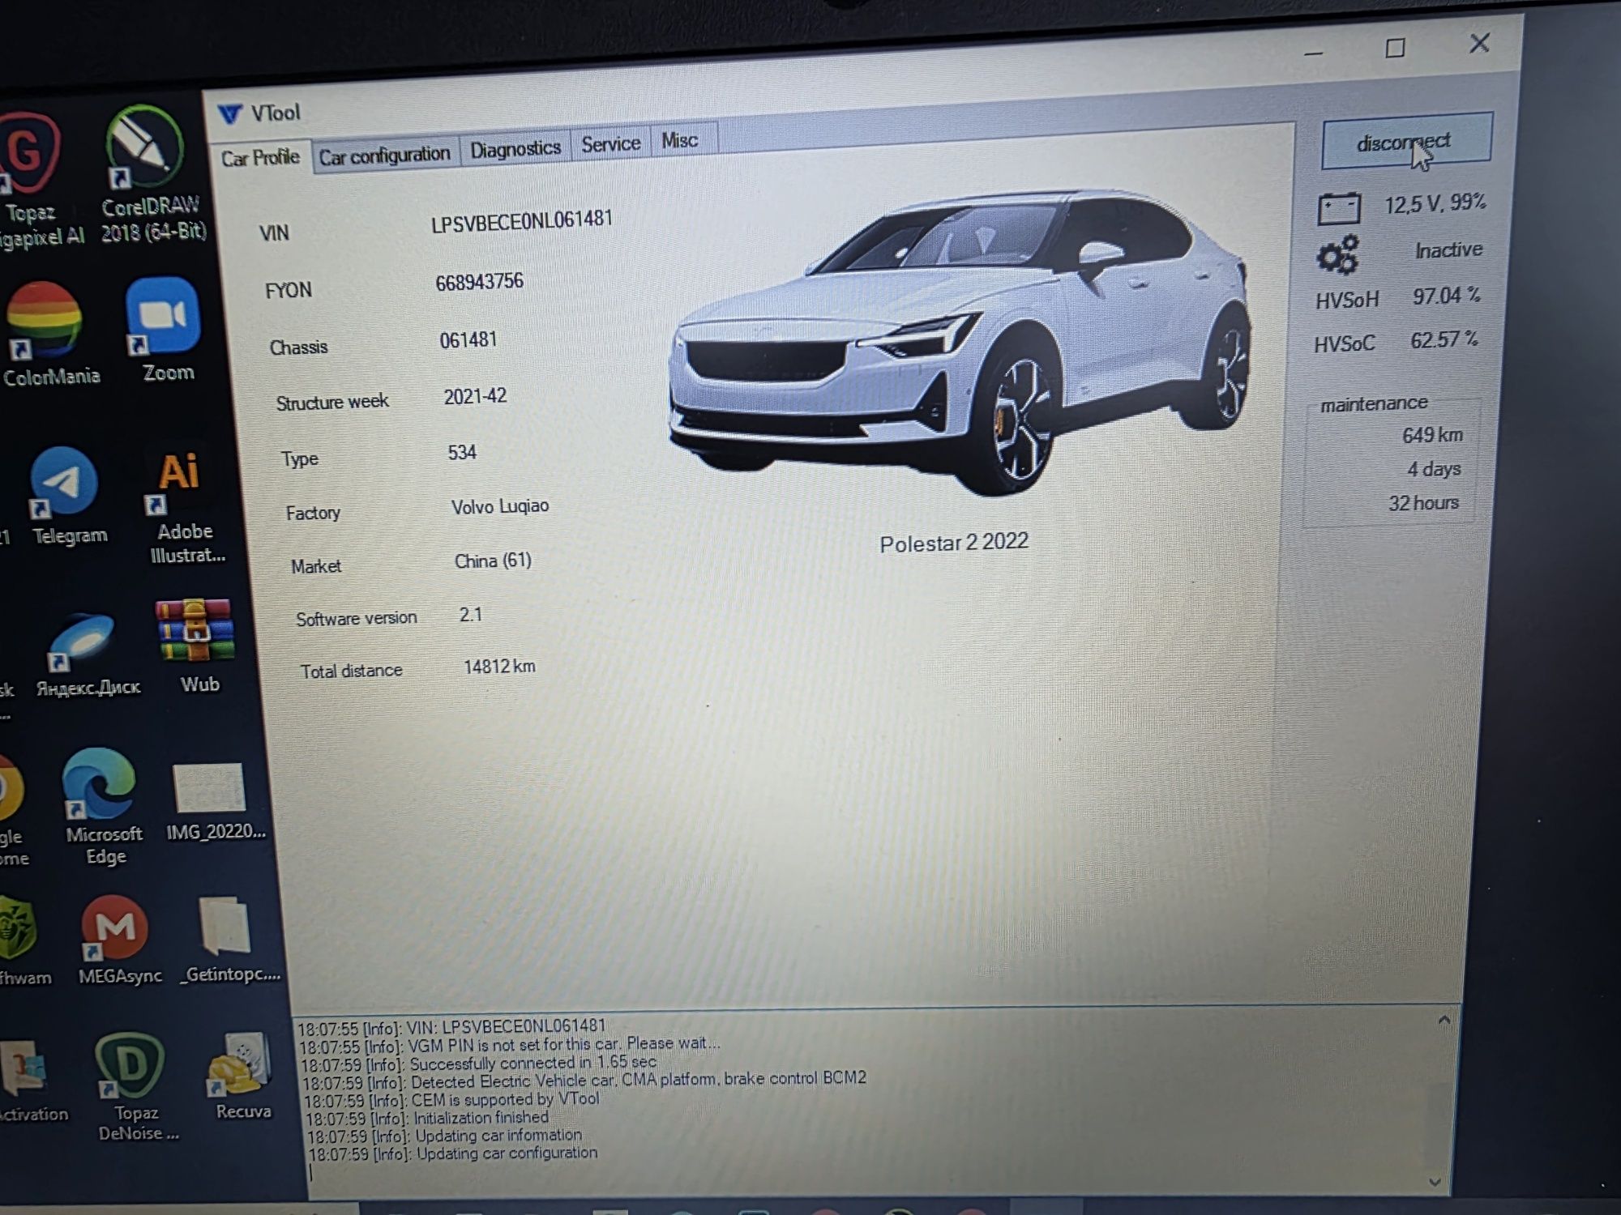
Task: Select the Car Profile tab
Action: (x=260, y=157)
